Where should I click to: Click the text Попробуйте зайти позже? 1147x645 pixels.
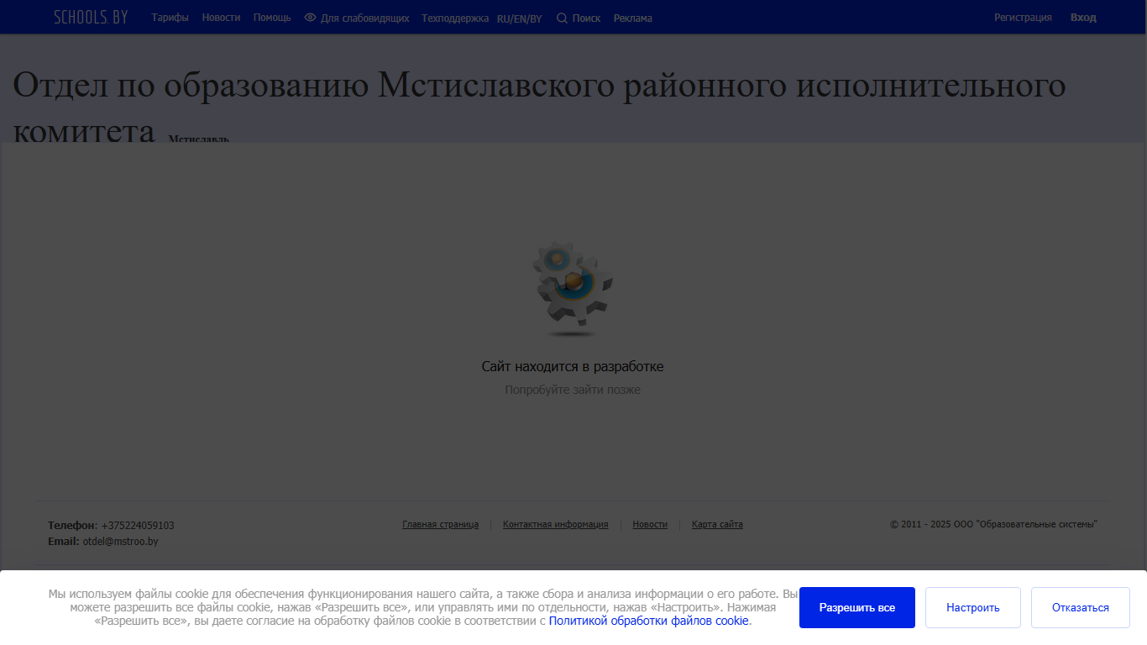pyautogui.click(x=573, y=390)
